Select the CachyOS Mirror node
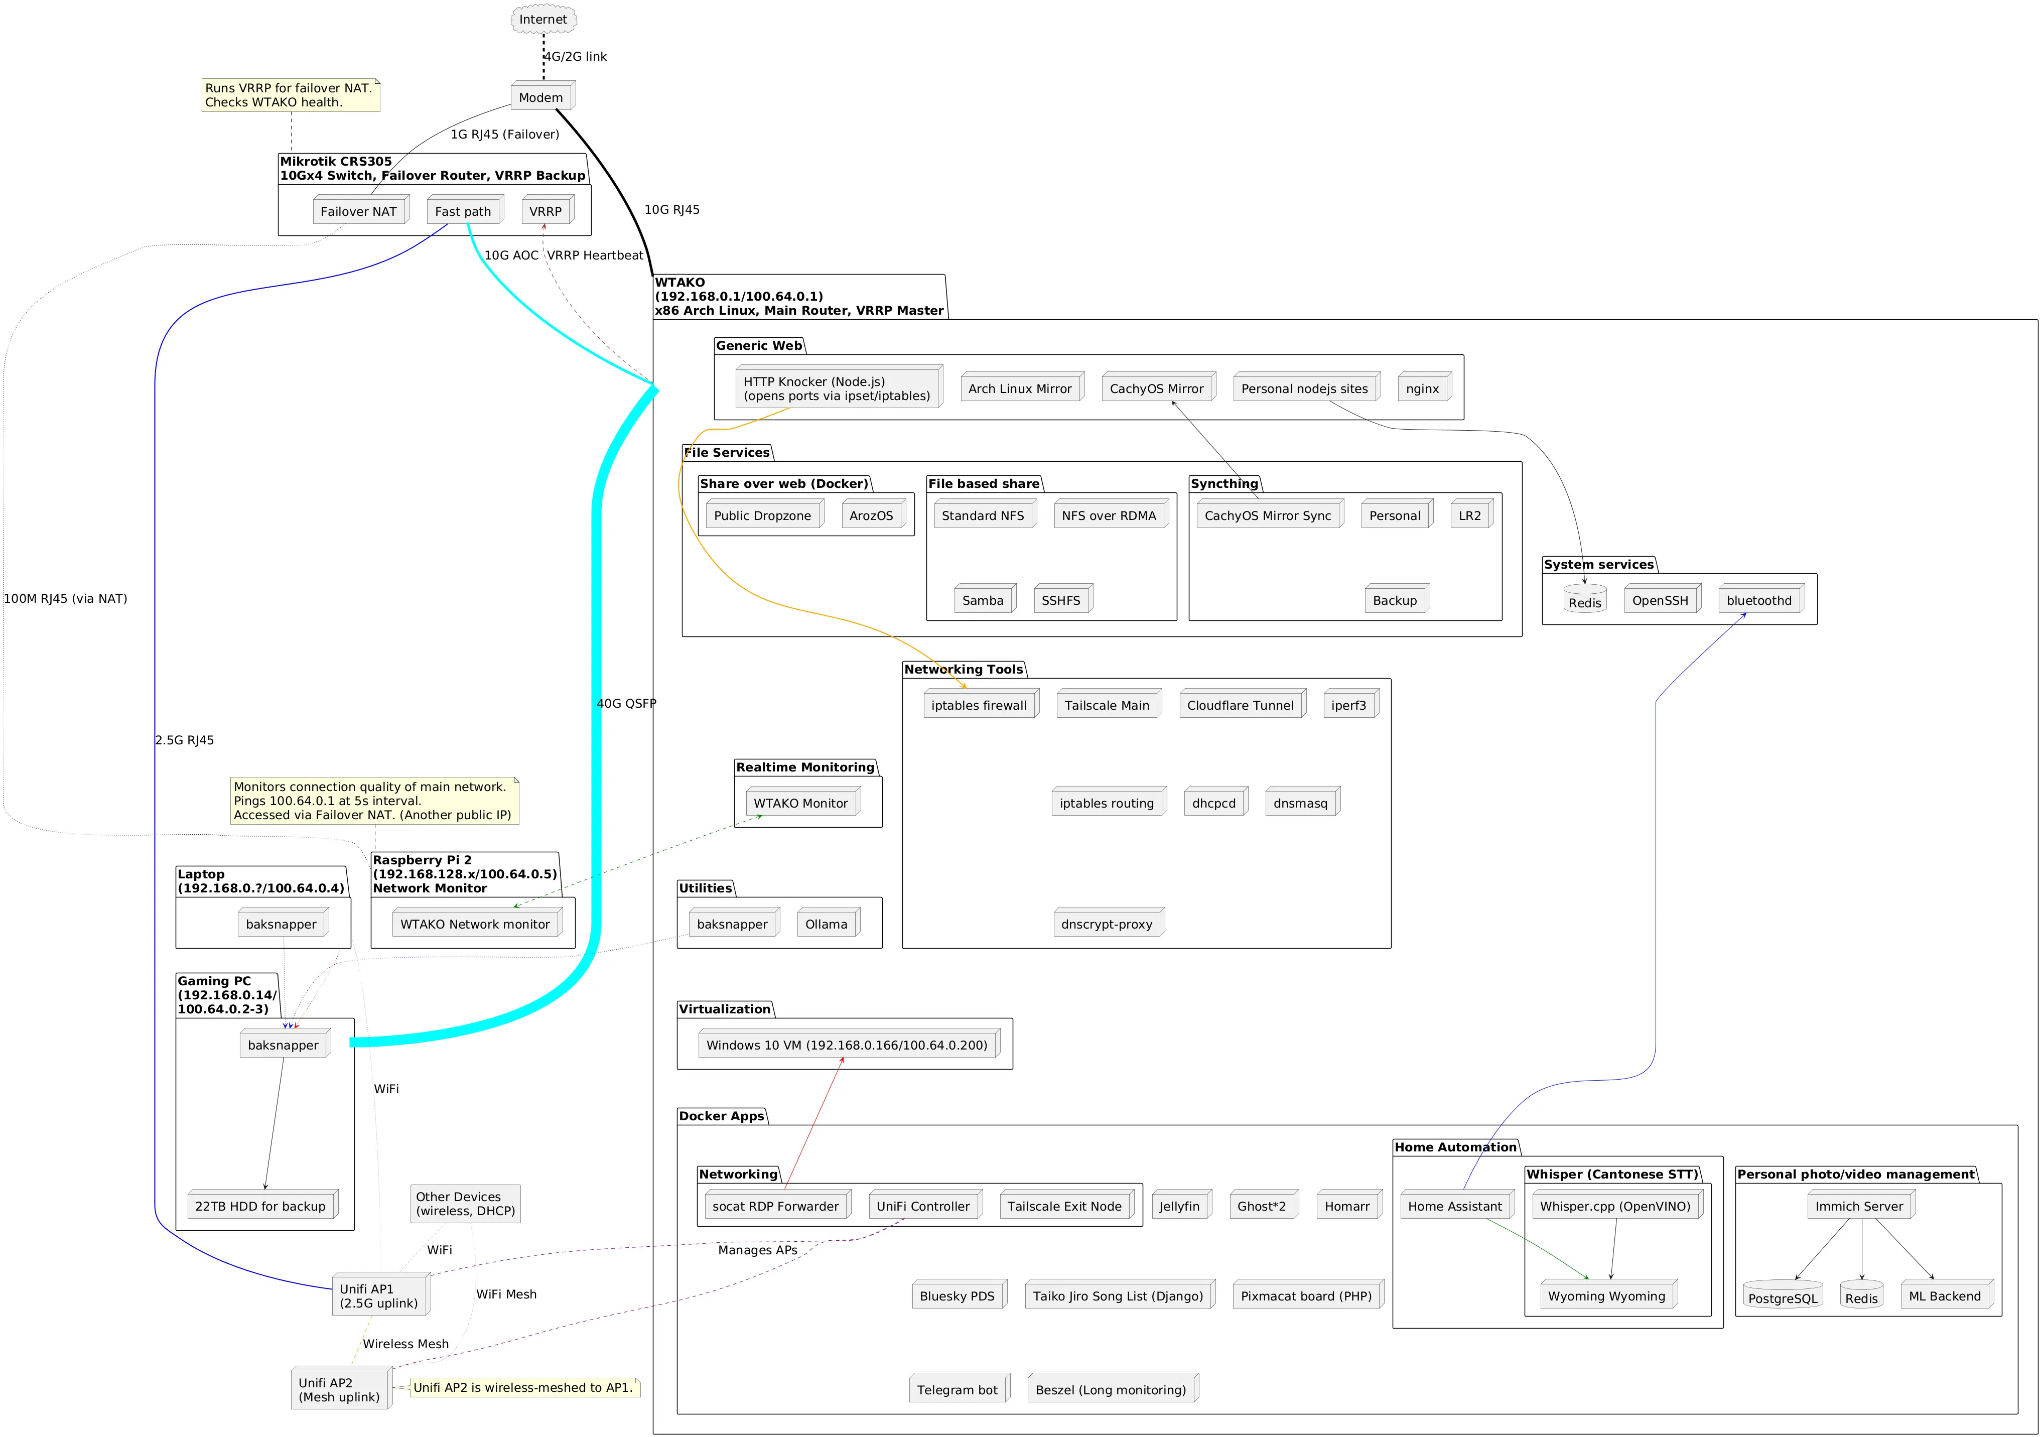 [1159, 387]
